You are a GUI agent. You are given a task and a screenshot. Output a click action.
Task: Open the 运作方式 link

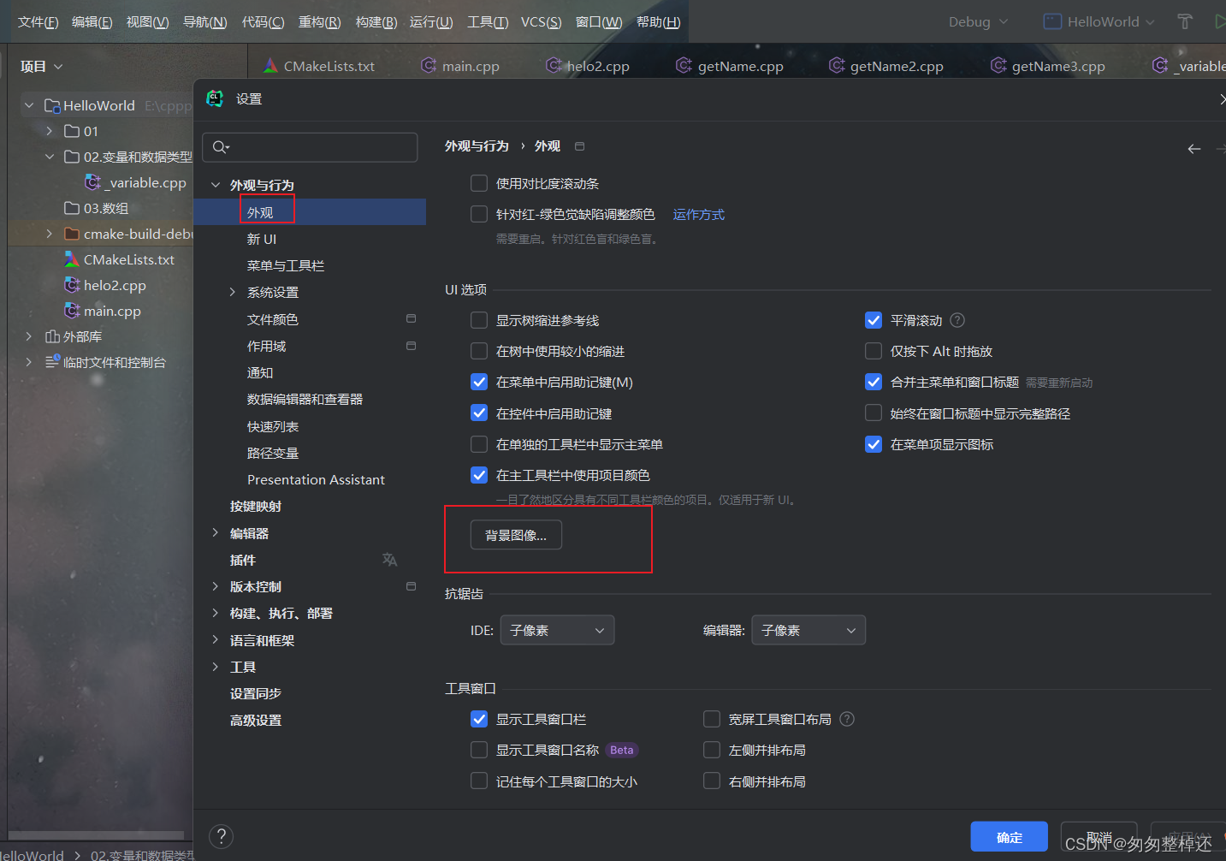699,214
